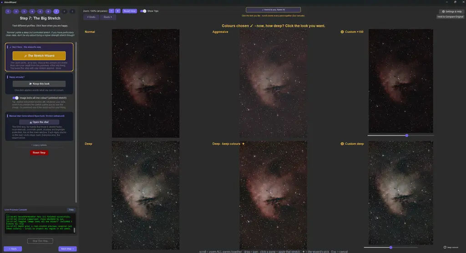Expand the Legacy options section
This screenshot has height=253, width=466.
point(39,145)
